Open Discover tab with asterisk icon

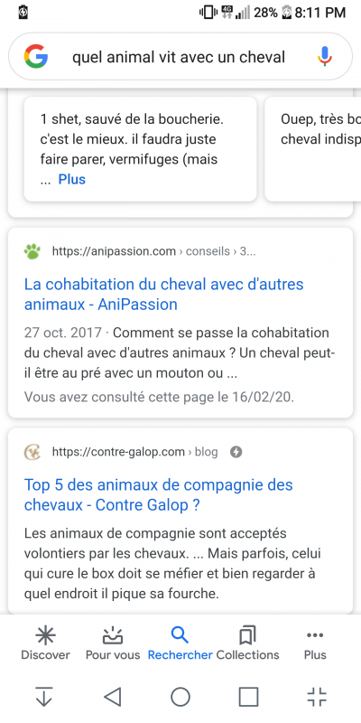pyautogui.click(x=46, y=643)
